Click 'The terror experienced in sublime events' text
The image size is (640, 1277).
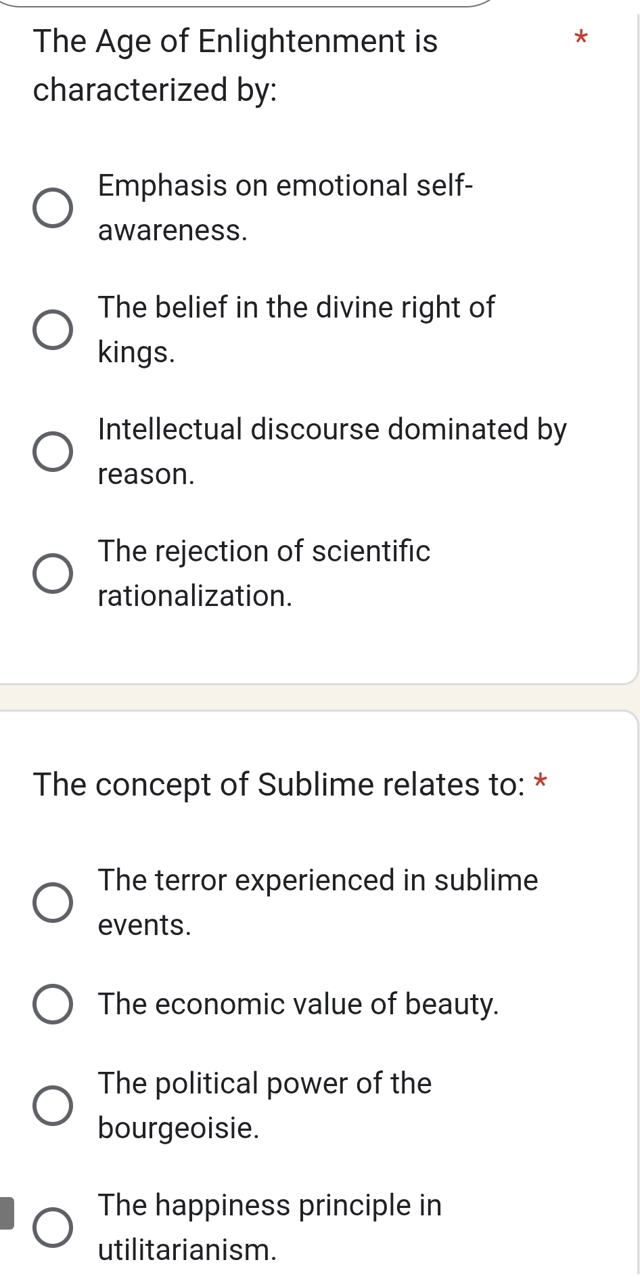318,902
